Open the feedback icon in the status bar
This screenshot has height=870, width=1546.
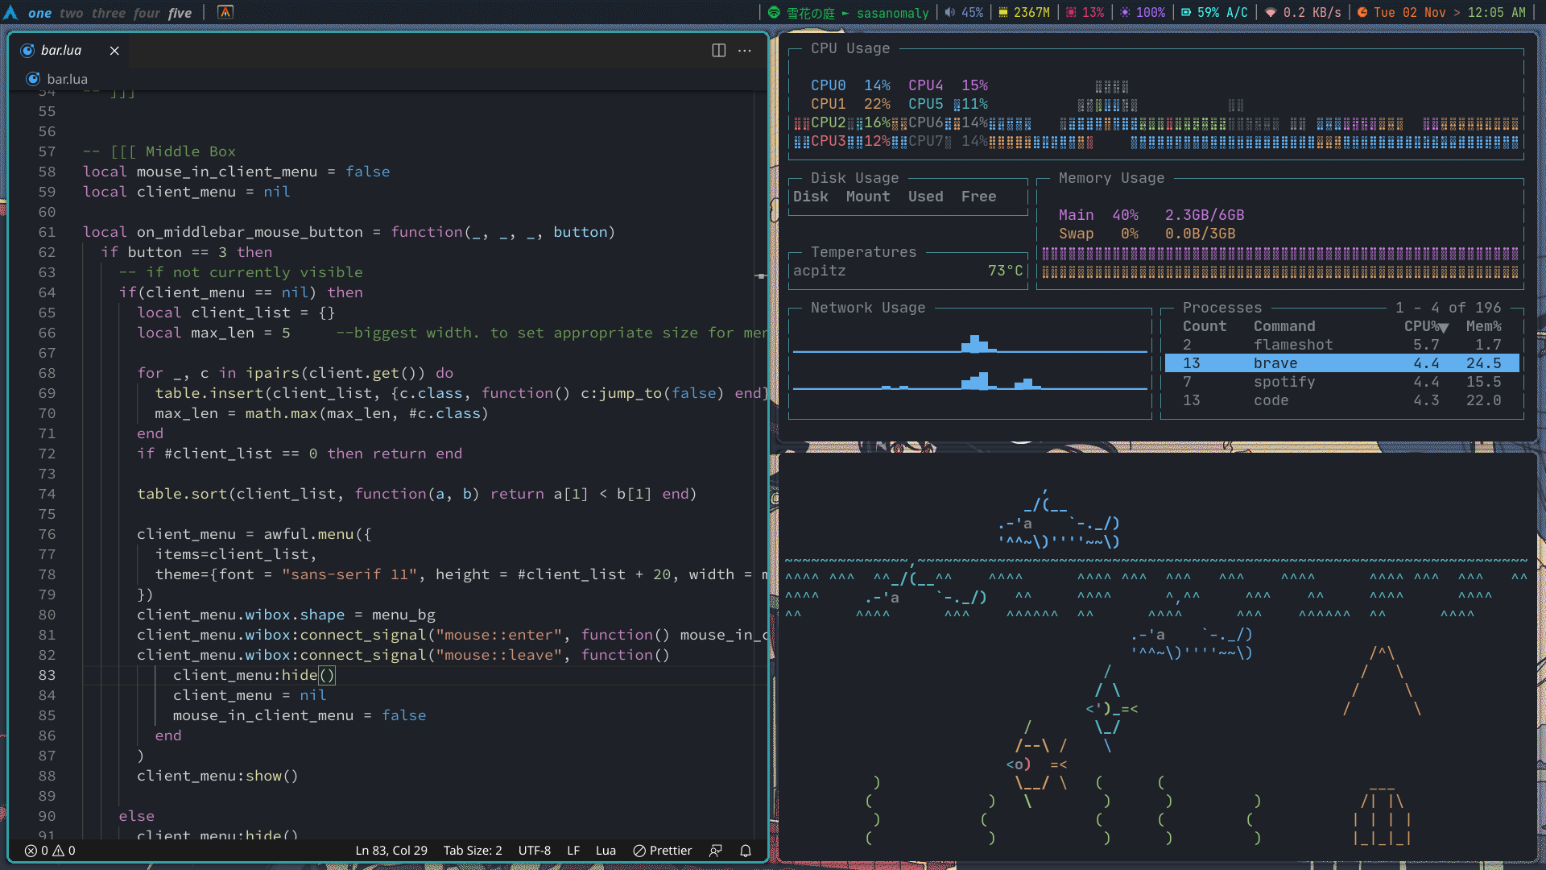tap(715, 851)
